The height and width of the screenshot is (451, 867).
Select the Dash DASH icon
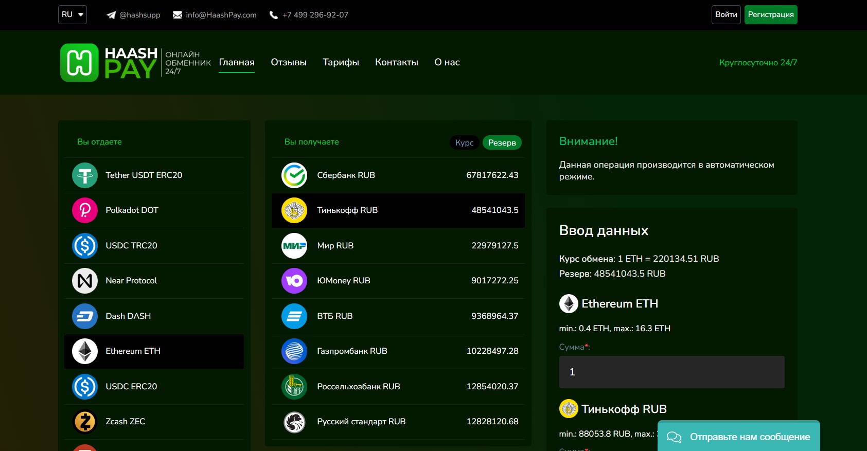click(x=85, y=316)
